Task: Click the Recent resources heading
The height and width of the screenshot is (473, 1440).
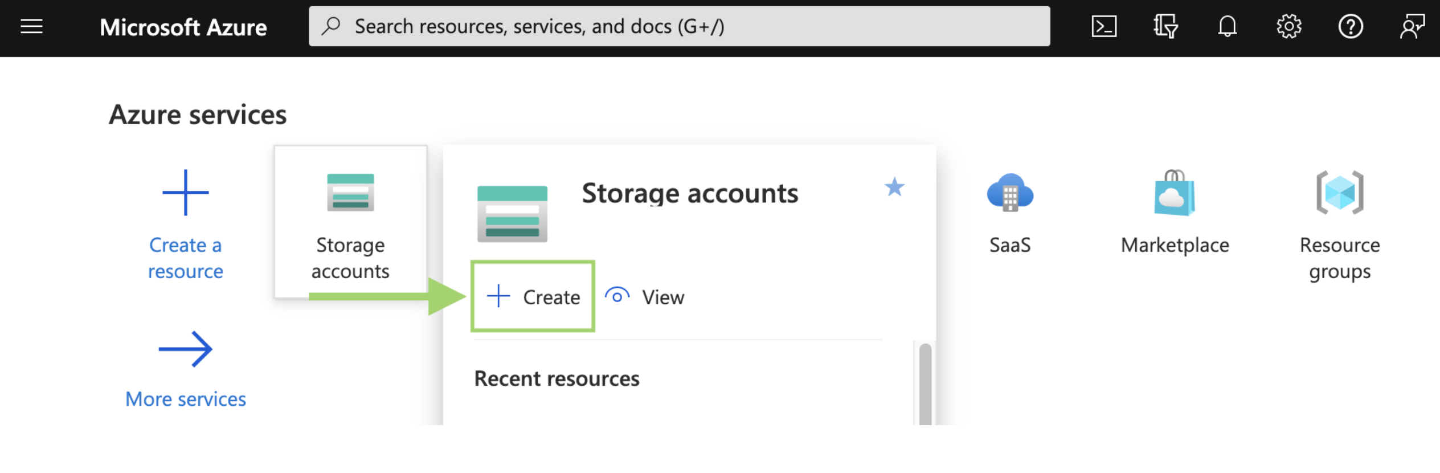Action: coord(557,379)
